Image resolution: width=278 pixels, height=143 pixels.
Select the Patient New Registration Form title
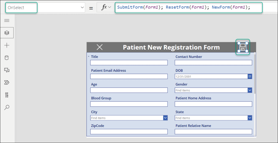171,47
